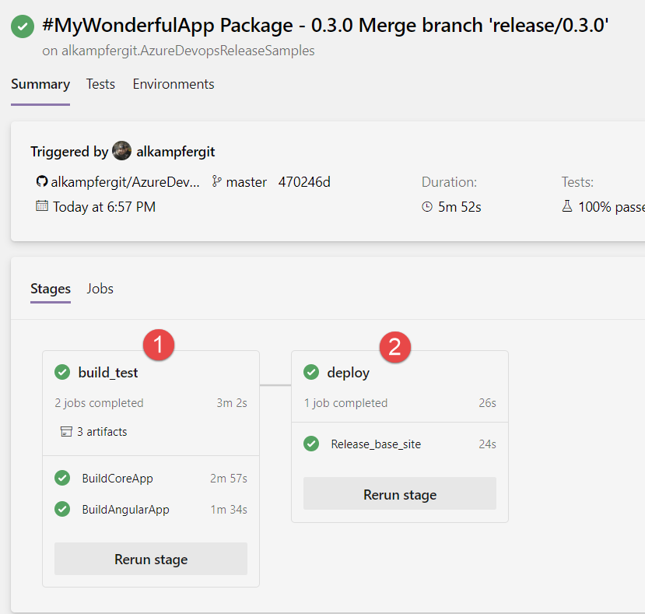Open commit 470246d

304,182
